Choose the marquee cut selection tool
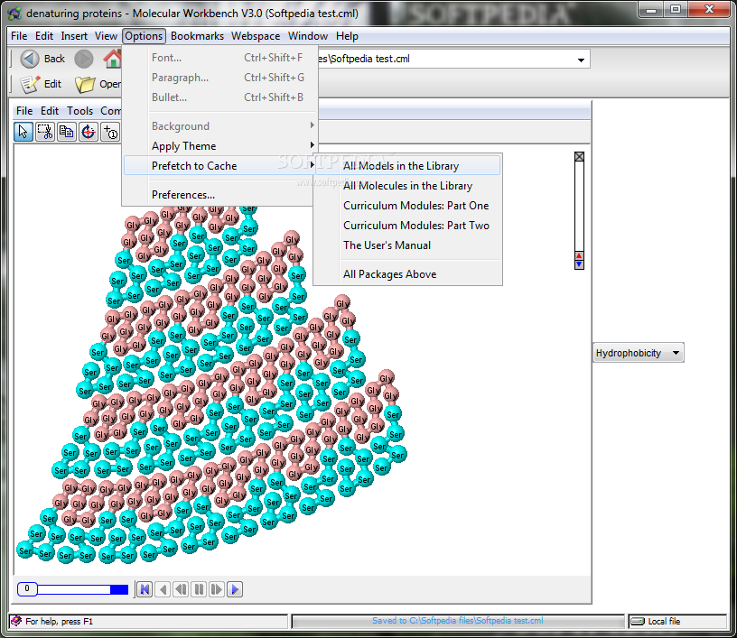737x638 pixels. pyautogui.click(x=45, y=132)
